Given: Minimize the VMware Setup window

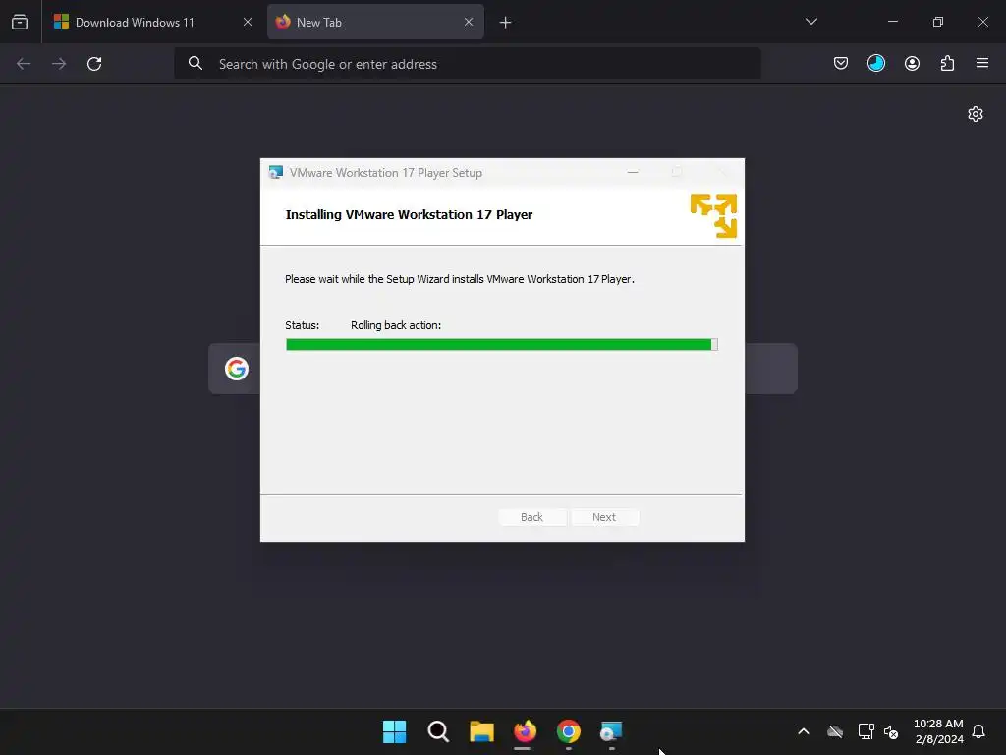Looking at the screenshot, I should click(633, 172).
